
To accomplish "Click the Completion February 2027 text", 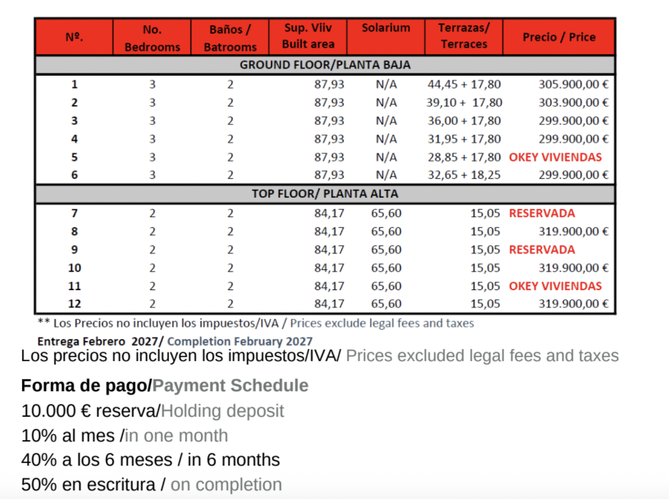I will (239, 342).
